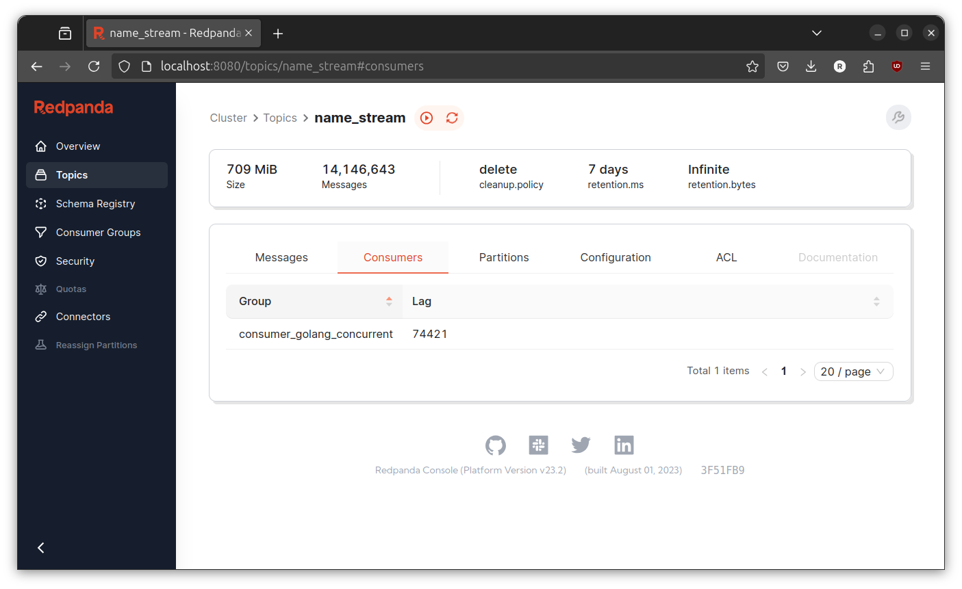Bookmark this page with star icon
The width and height of the screenshot is (962, 589).
tap(752, 66)
